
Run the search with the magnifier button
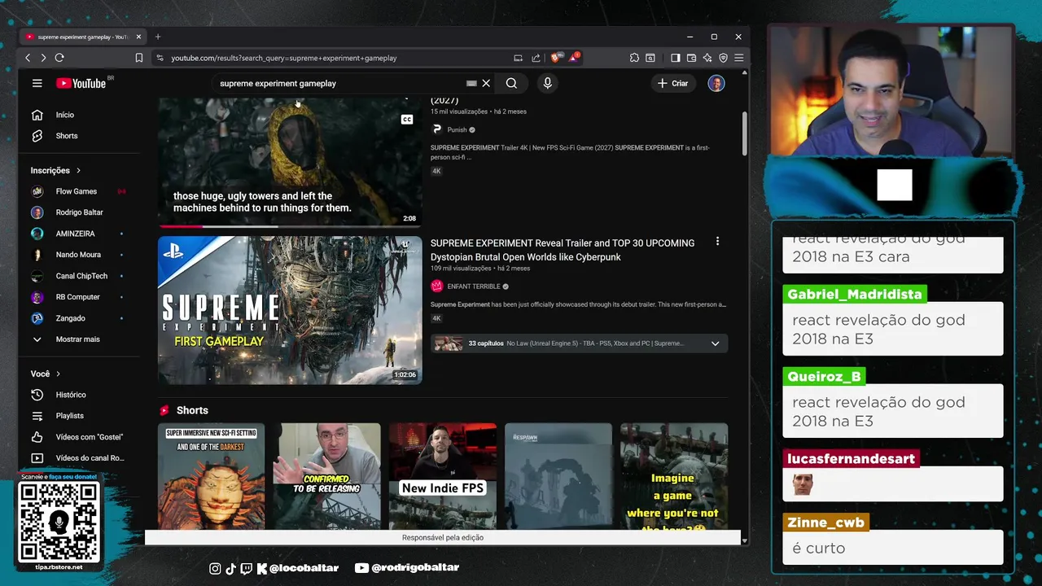(x=511, y=83)
